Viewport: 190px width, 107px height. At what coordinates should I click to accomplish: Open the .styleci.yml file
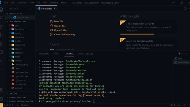point(20,84)
